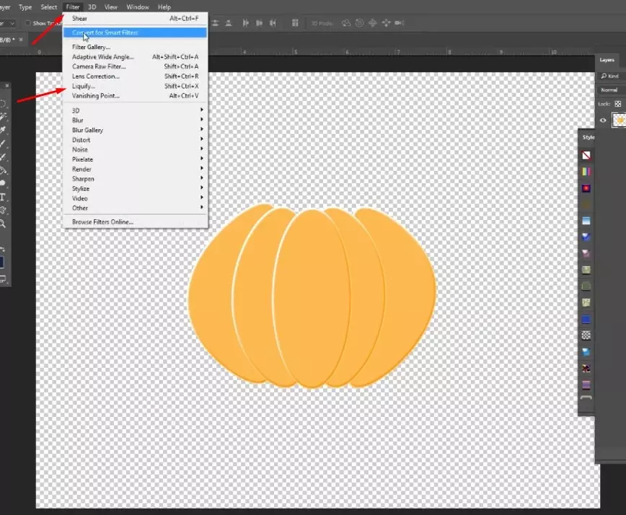Expand the 3D filter submenu
The width and height of the screenshot is (626, 515).
pyautogui.click(x=135, y=110)
